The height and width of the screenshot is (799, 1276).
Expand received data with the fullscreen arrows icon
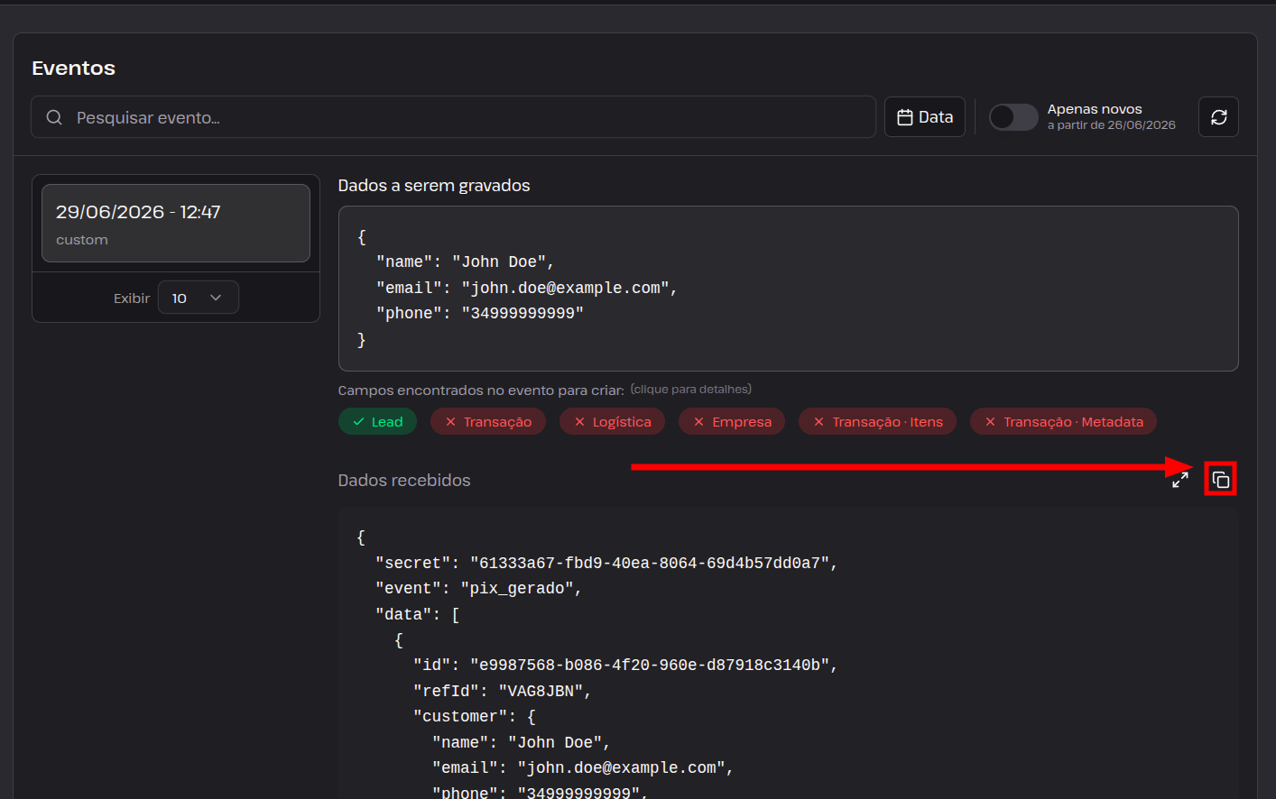(1179, 480)
